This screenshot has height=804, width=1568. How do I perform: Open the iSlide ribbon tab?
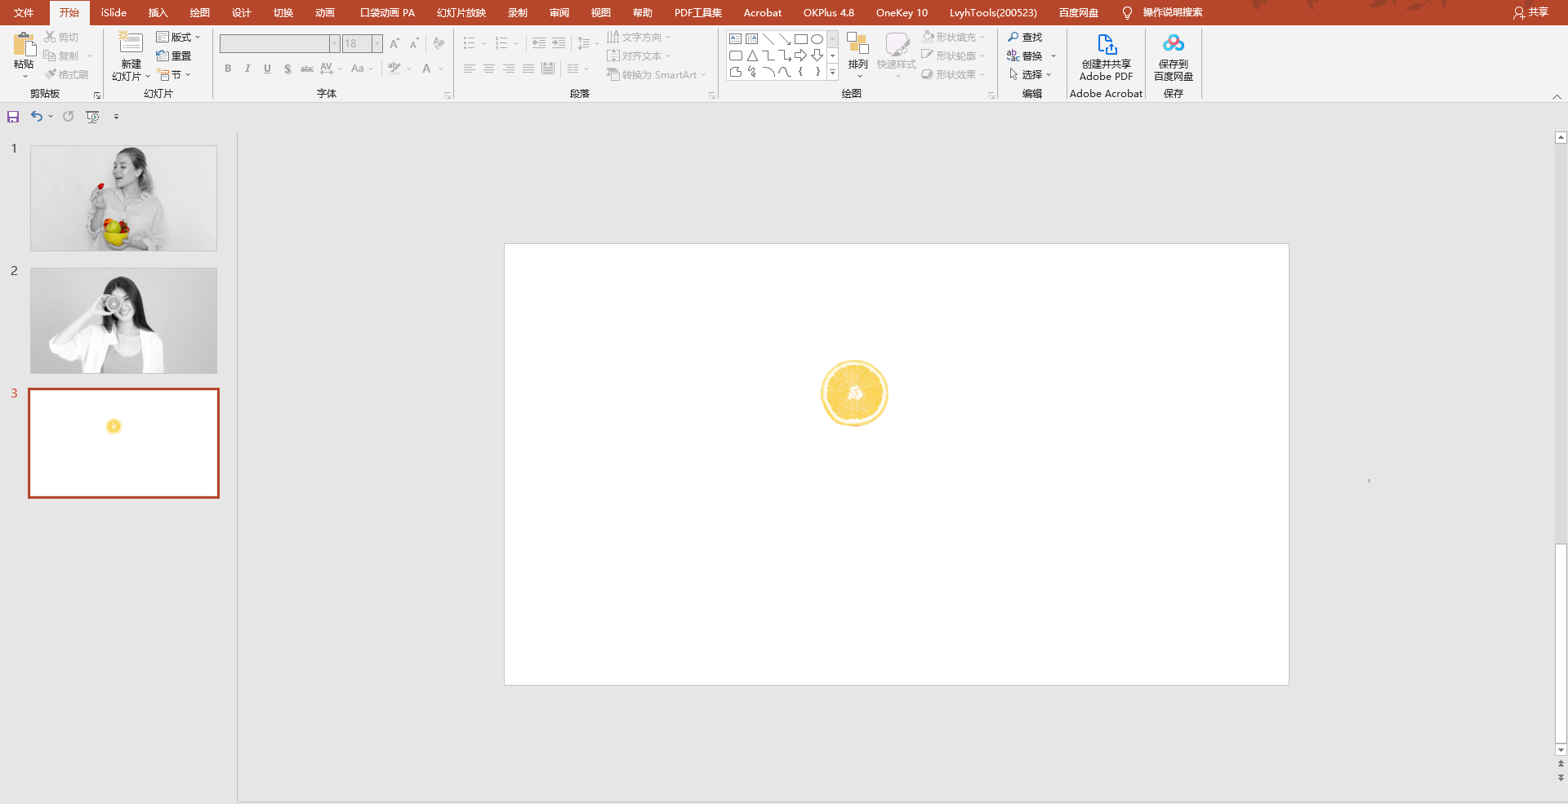coord(114,12)
